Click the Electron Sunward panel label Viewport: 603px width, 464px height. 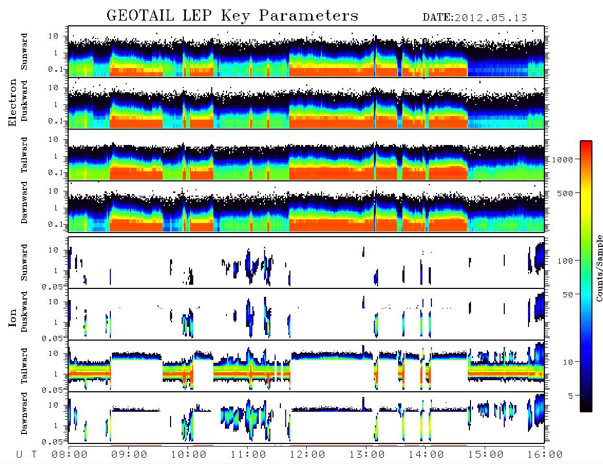24,52
